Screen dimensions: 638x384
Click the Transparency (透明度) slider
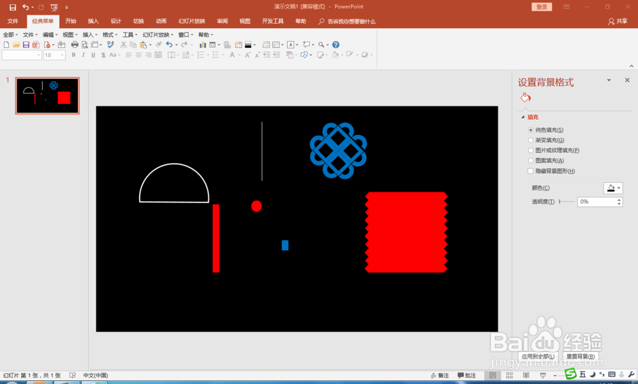567,201
